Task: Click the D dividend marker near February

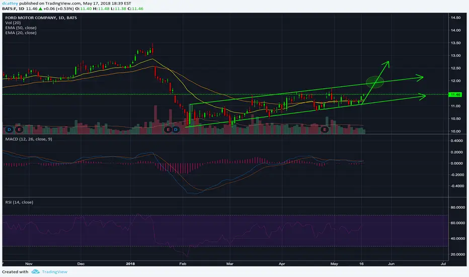Action: pos(176,129)
